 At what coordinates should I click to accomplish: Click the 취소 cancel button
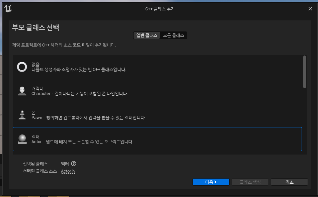tap(290, 182)
